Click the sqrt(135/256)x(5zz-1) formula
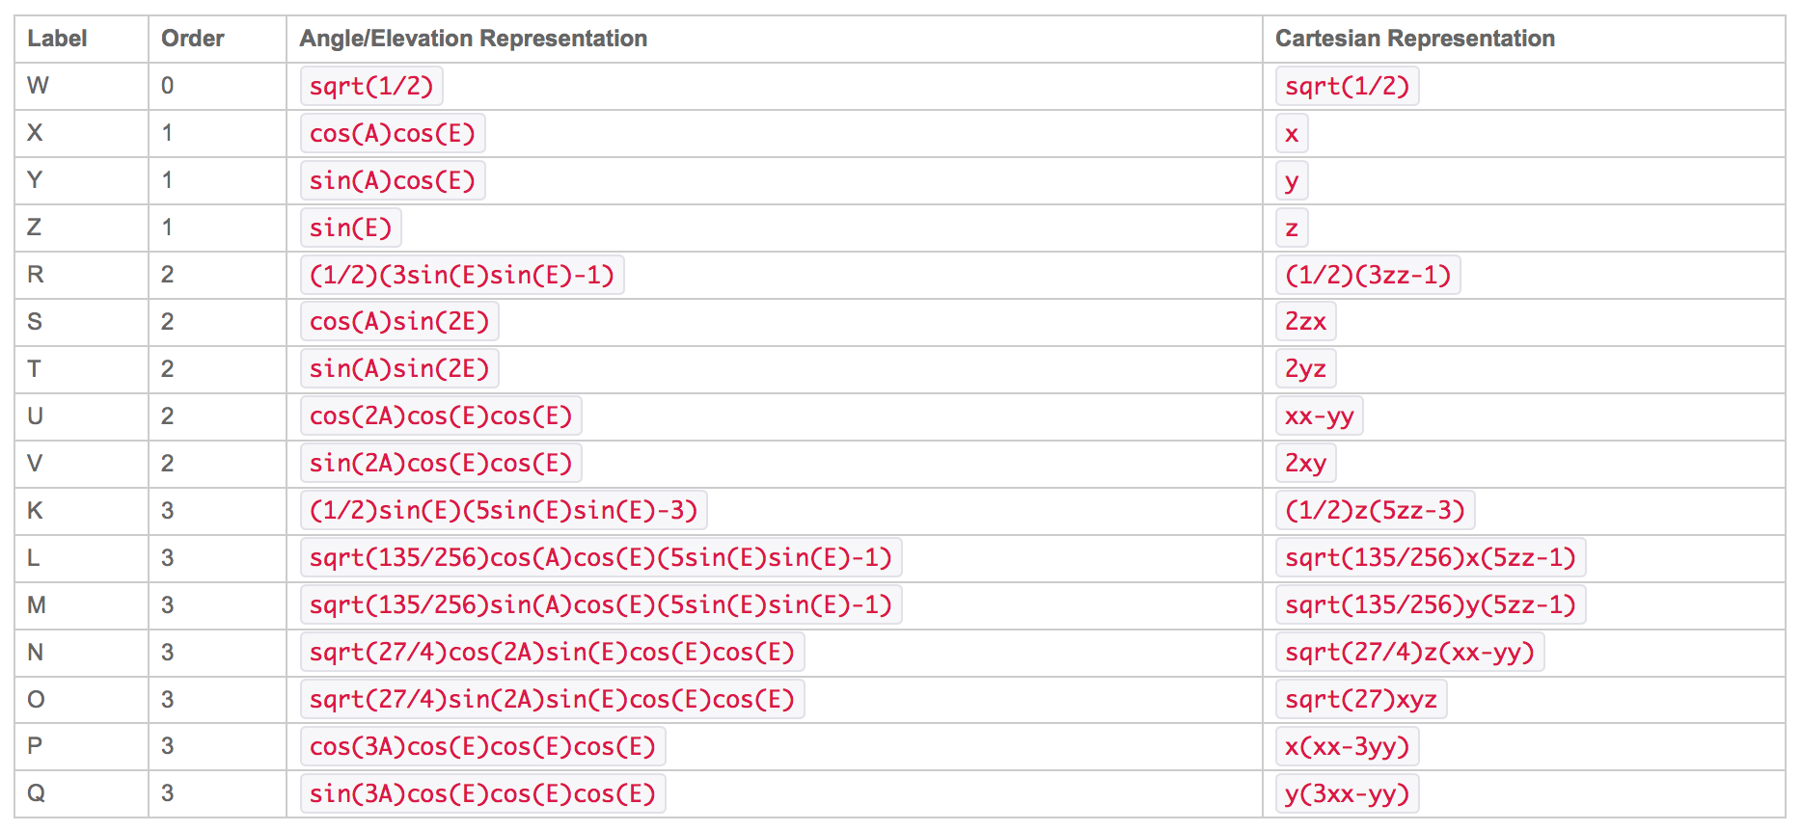The image size is (1802, 831). tap(1430, 557)
